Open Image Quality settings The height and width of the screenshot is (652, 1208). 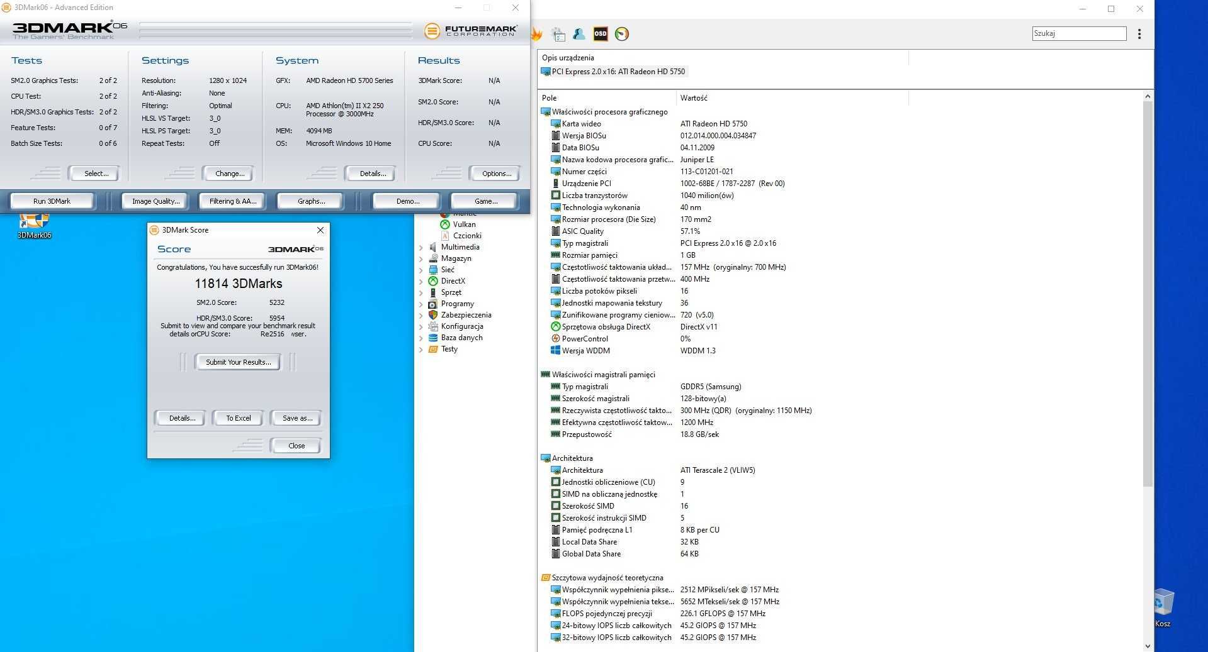point(155,201)
